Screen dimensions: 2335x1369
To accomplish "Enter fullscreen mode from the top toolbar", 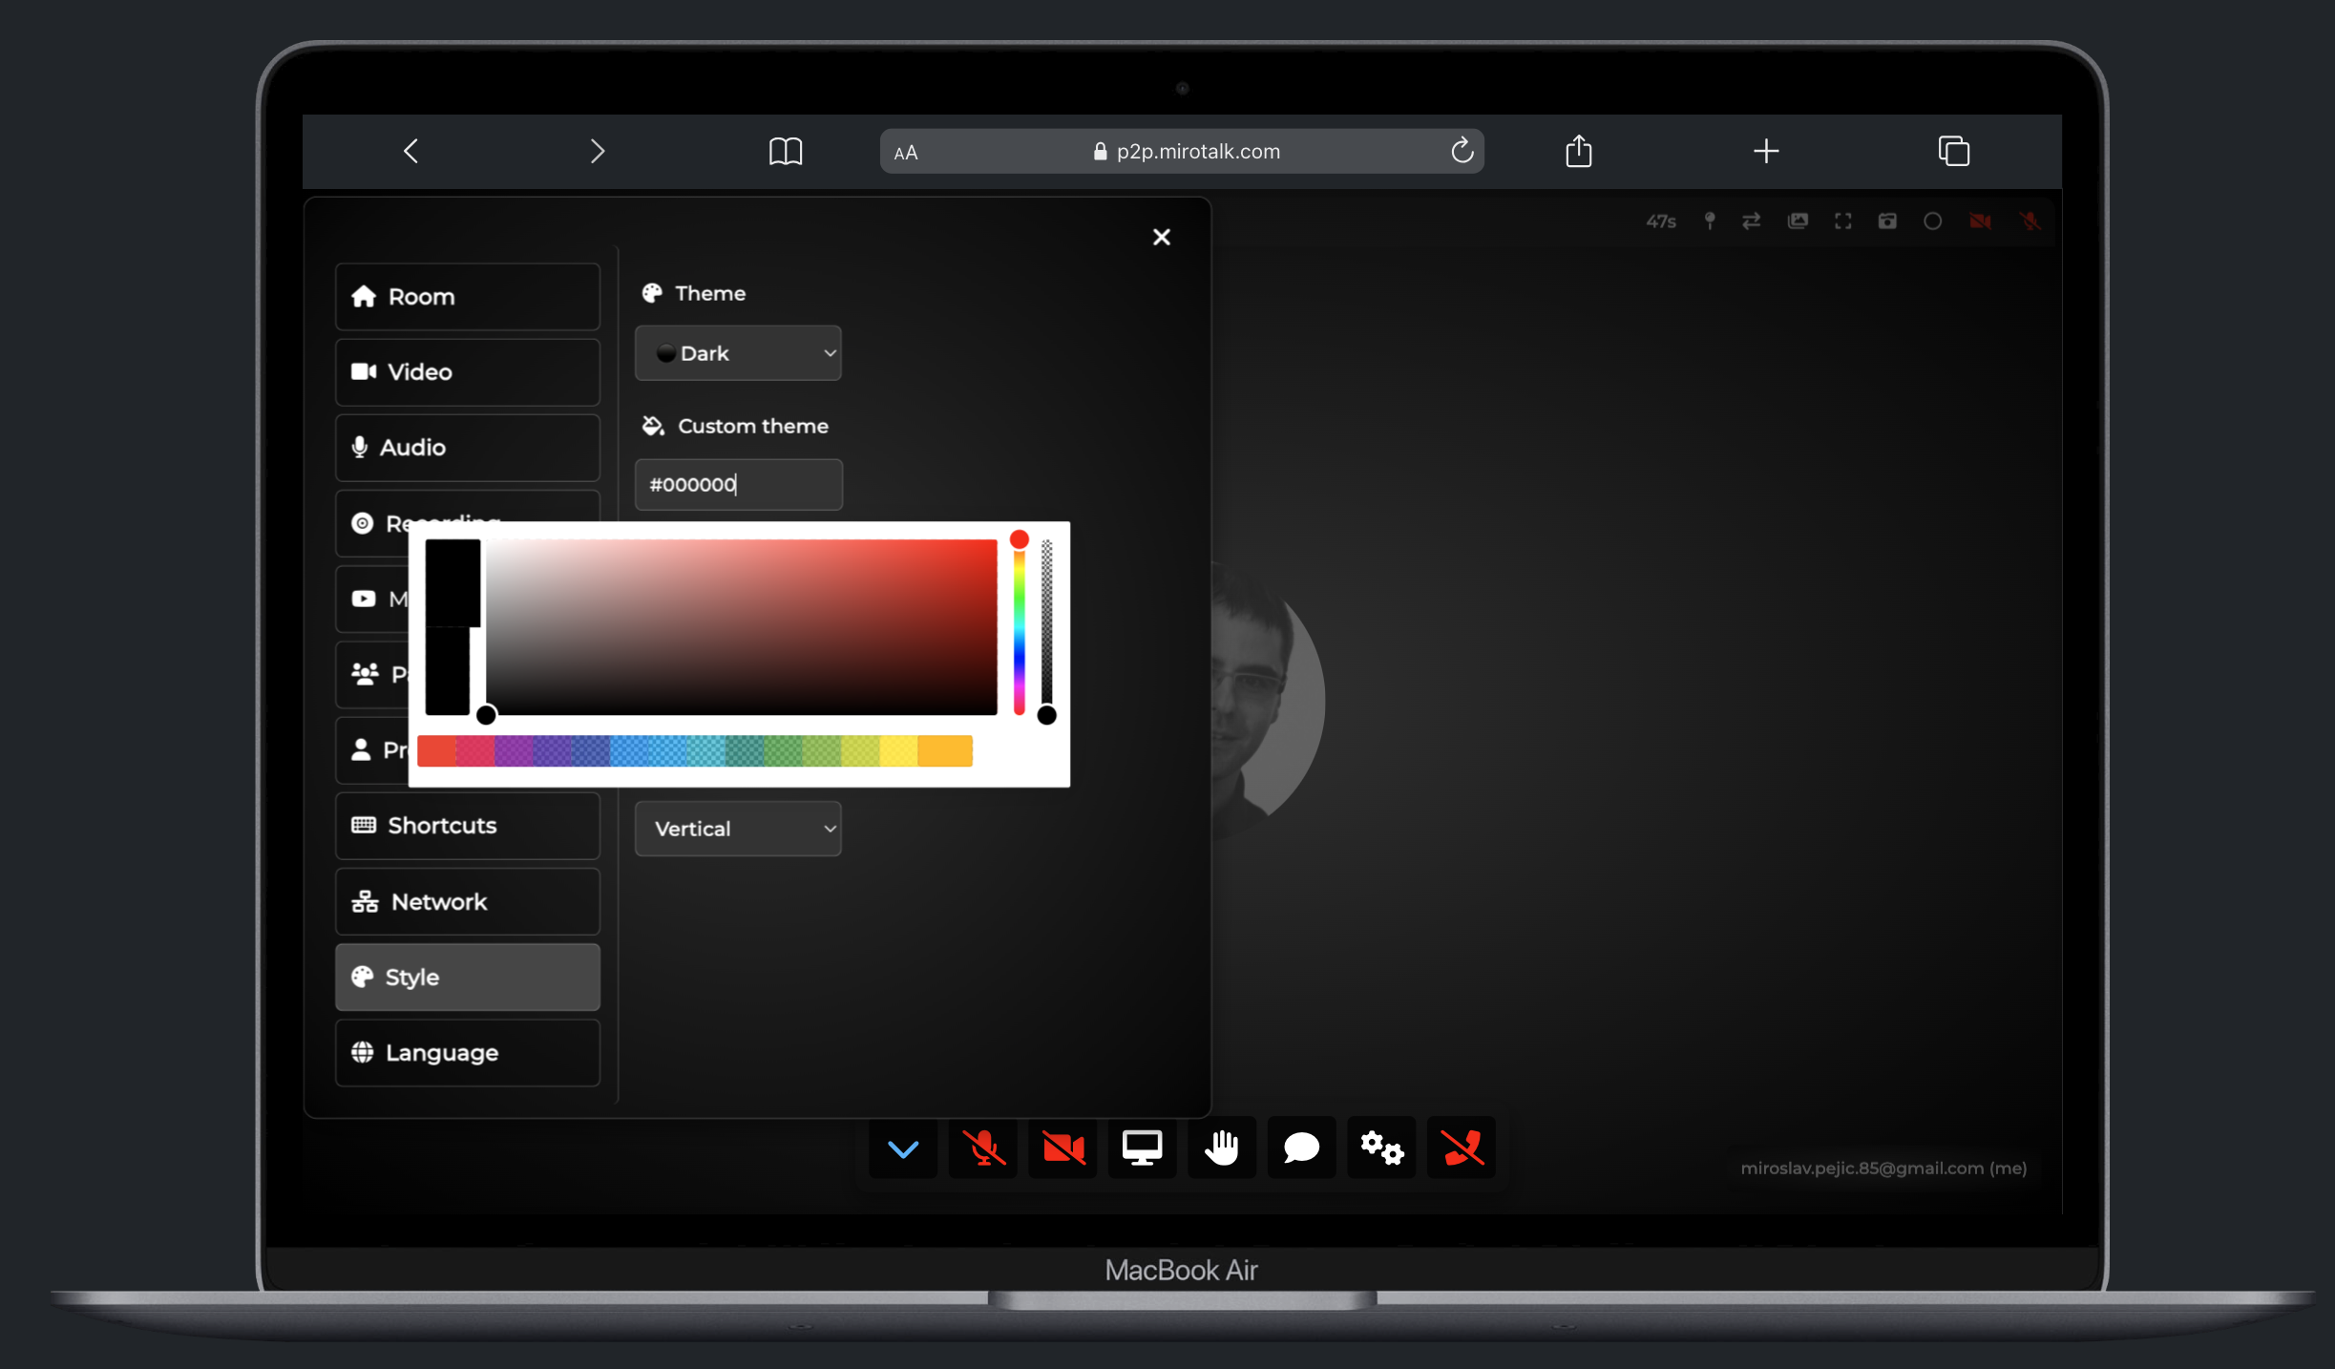I will pos(1842,221).
